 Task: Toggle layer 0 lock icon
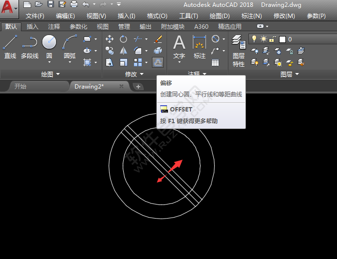pyautogui.click(x=273, y=39)
